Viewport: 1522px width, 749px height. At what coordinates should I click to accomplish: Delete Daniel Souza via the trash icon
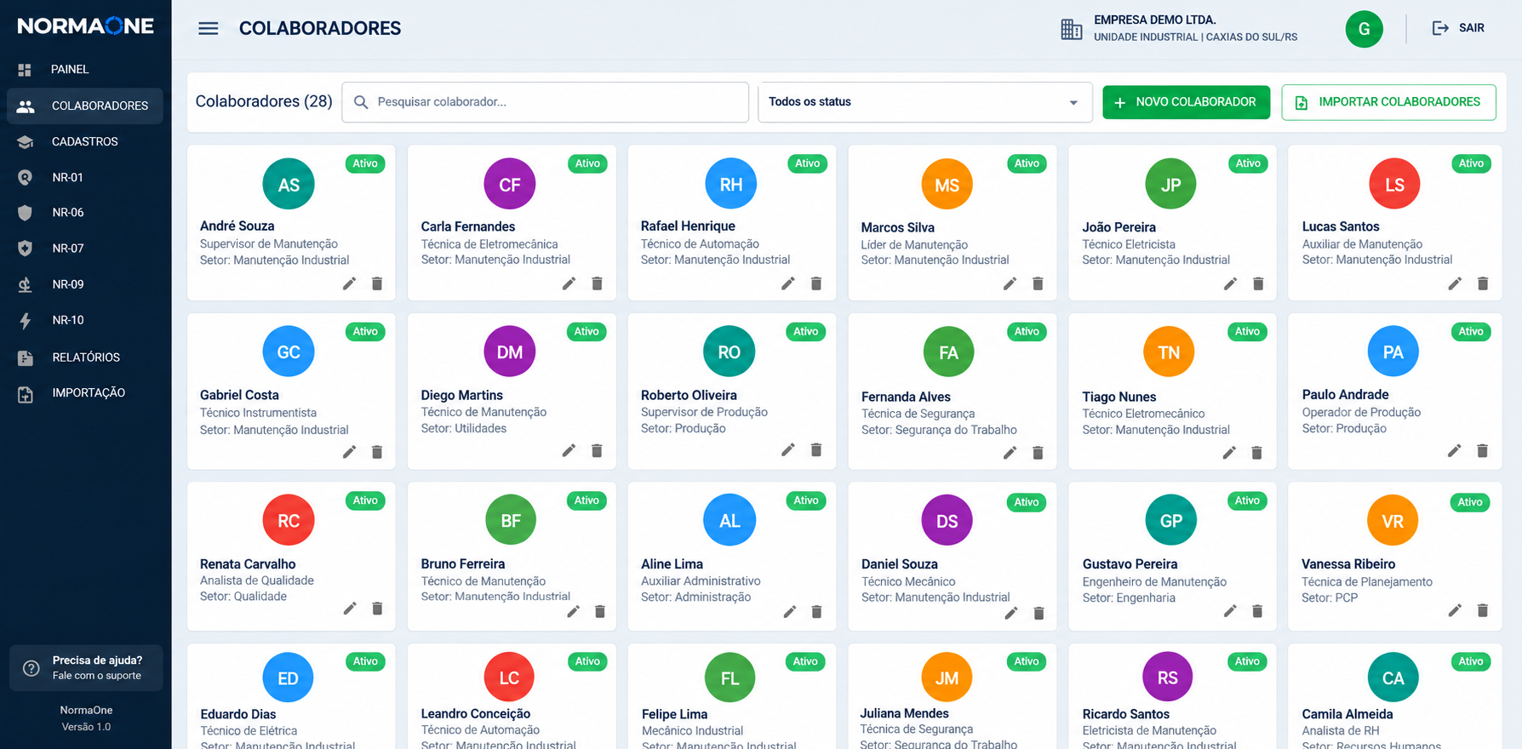(x=1039, y=613)
